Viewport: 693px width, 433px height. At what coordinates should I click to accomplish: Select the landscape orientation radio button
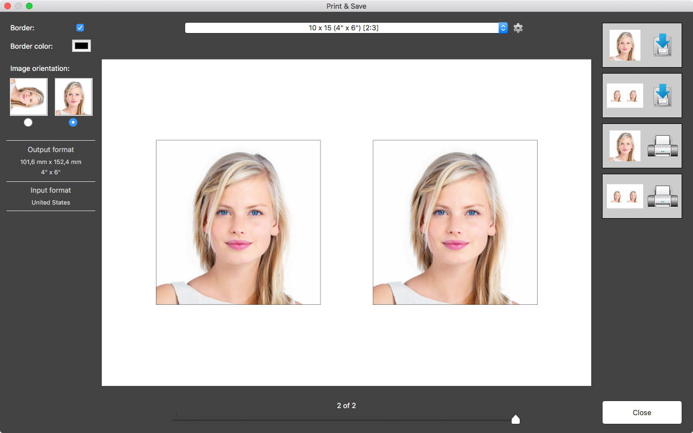[x=28, y=122]
